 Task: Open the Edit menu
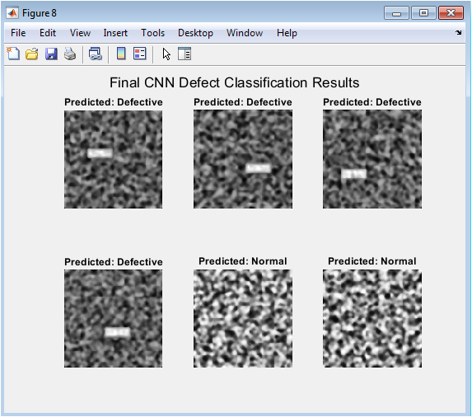[48, 33]
